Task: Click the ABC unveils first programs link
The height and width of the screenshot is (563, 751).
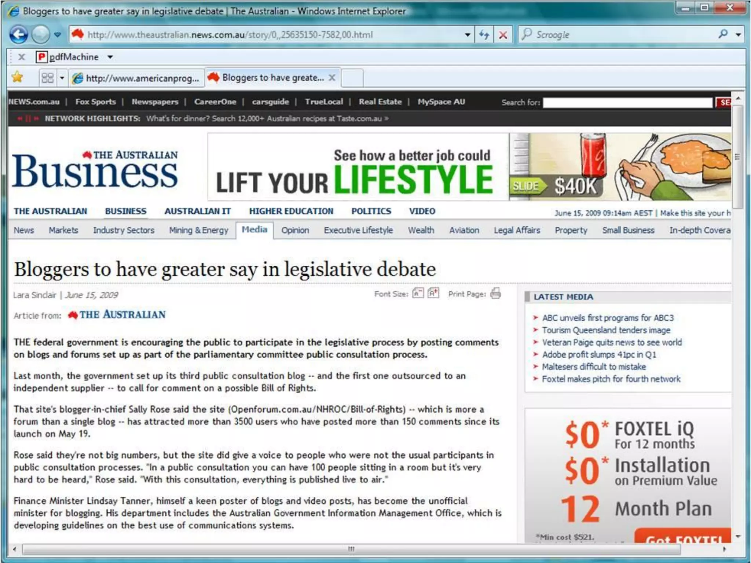Action: 608,318
